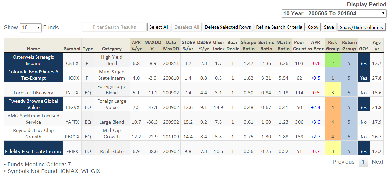The image size is (389, 177).
Task: Sort table by Sharpe Ratio header
Action: (x=248, y=46)
